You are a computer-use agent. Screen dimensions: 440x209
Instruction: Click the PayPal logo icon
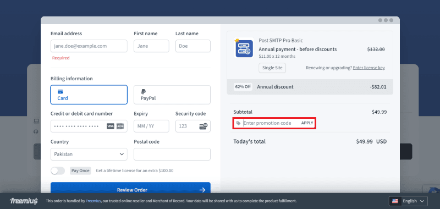143,91
